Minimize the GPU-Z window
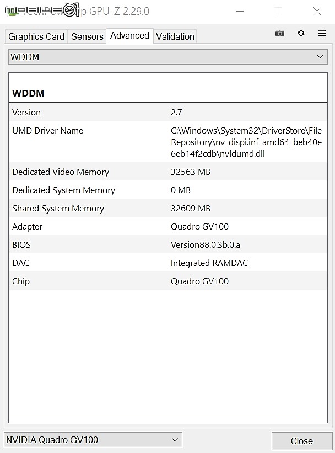 tap(240, 11)
